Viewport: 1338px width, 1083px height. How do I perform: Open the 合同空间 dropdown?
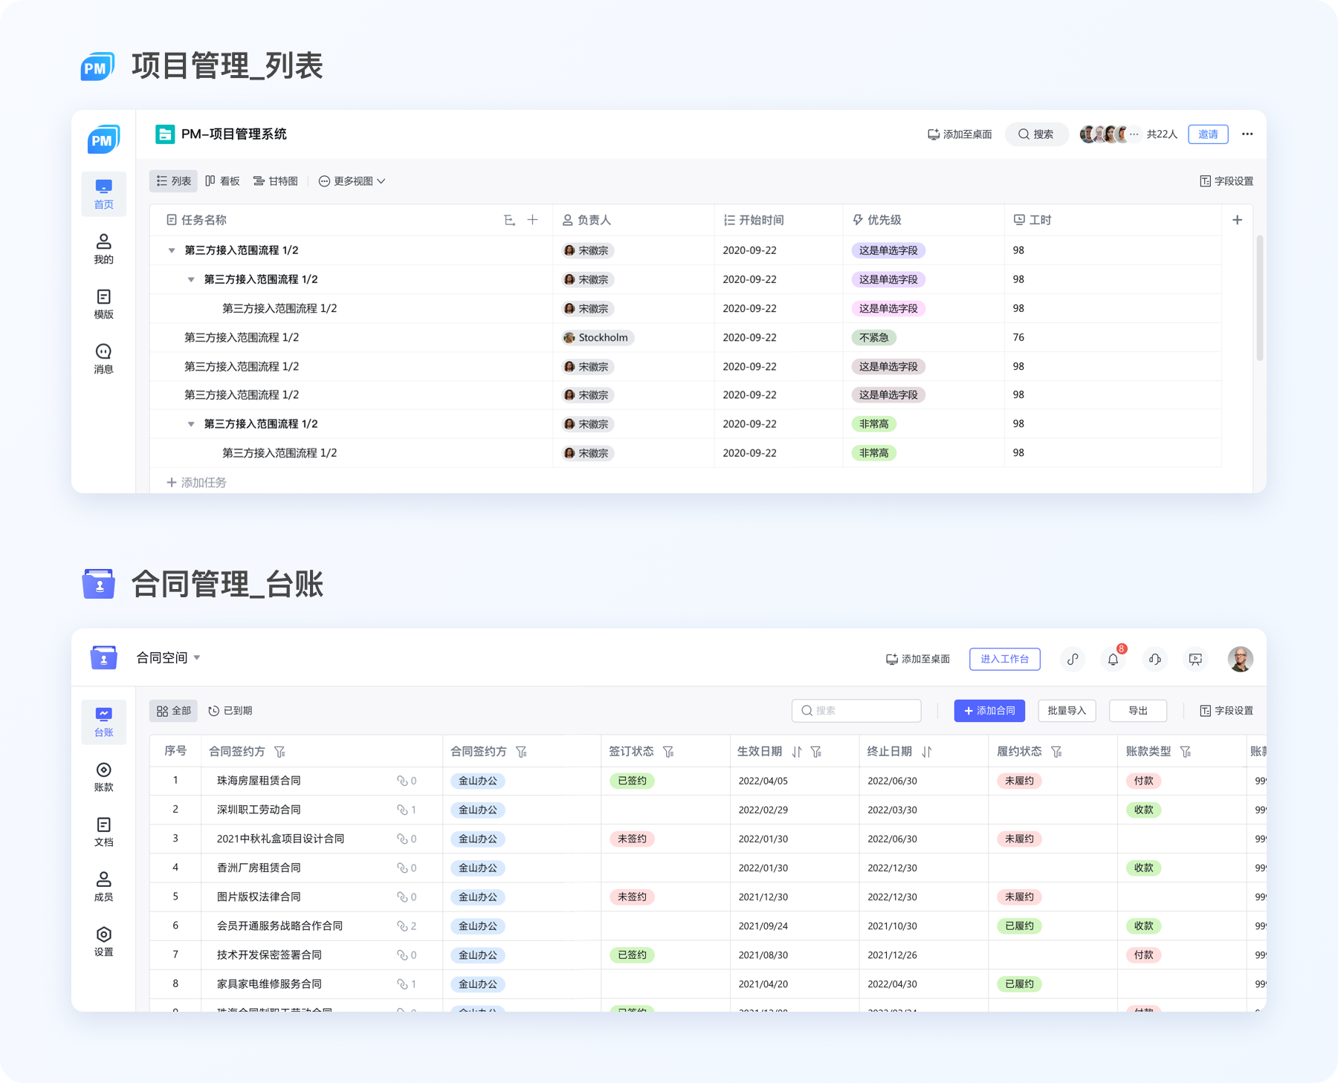(169, 658)
